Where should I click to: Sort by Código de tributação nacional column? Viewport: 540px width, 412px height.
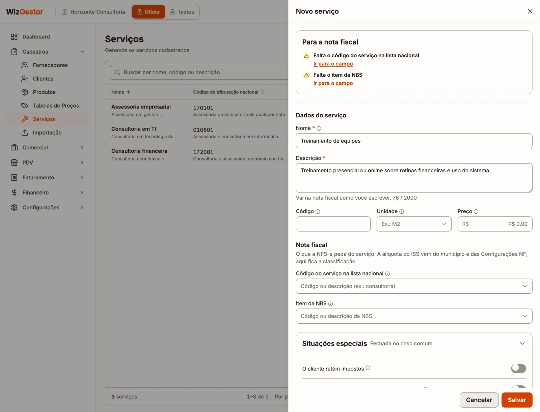pos(228,92)
